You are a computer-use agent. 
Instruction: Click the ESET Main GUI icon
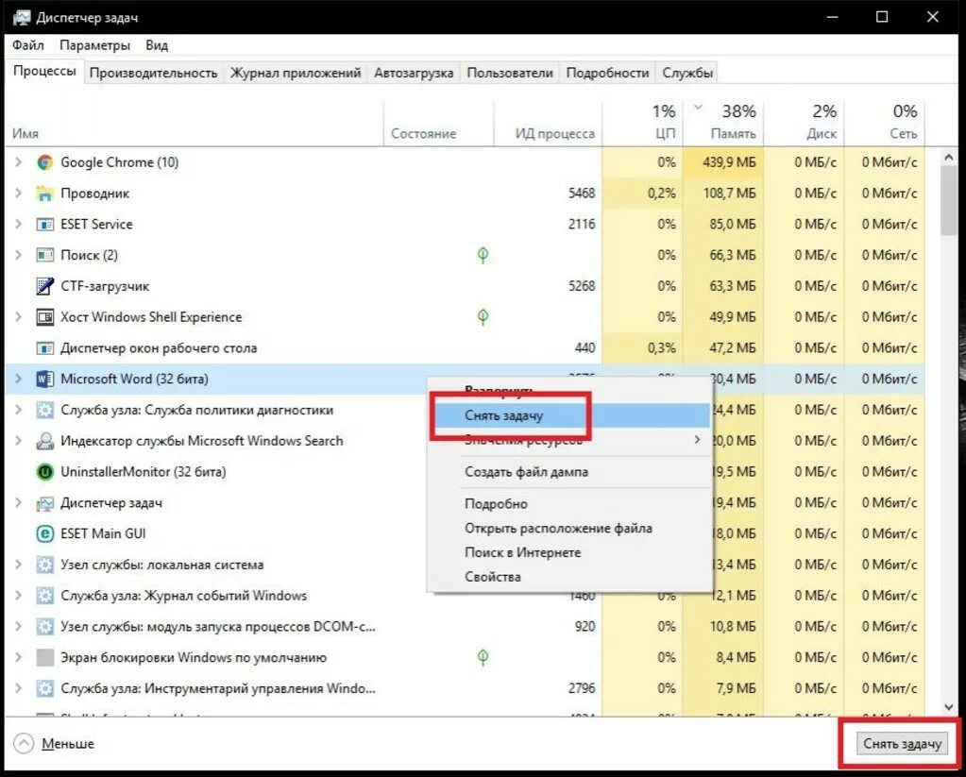(x=44, y=533)
